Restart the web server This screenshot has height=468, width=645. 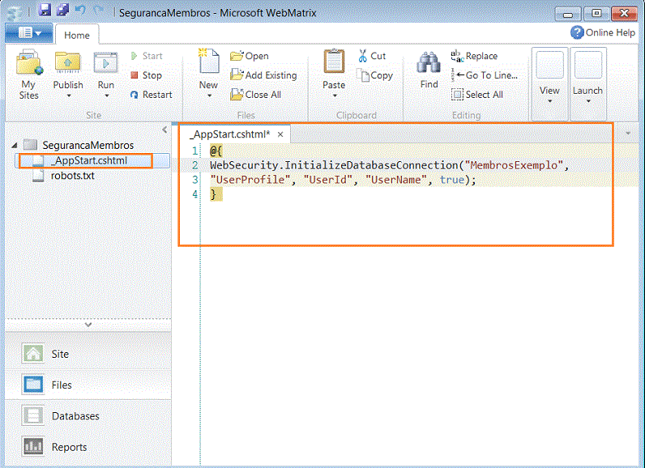click(x=151, y=95)
